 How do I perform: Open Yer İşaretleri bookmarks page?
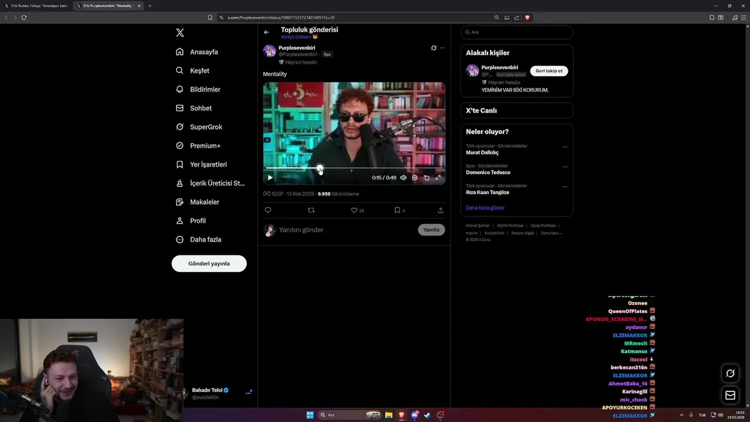coord(202,164)
